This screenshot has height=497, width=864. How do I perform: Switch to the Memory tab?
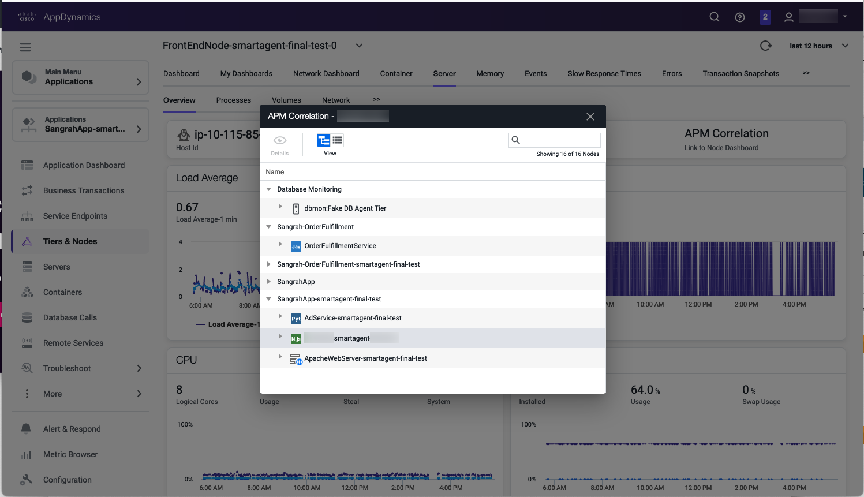coord(490,74)
